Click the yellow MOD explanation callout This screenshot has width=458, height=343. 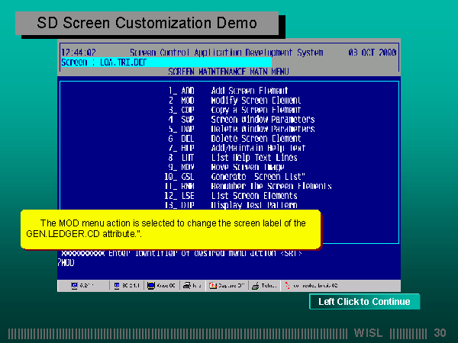pyautogui.click(x=169, y=228)
